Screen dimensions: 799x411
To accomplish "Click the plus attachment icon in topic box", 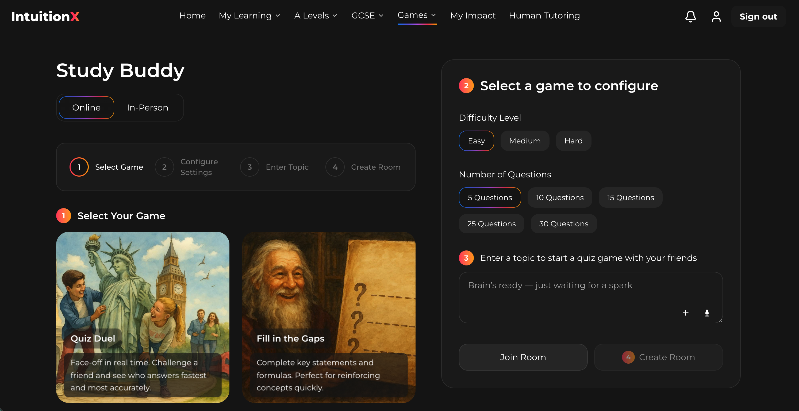I will click(x=685, y=313).
